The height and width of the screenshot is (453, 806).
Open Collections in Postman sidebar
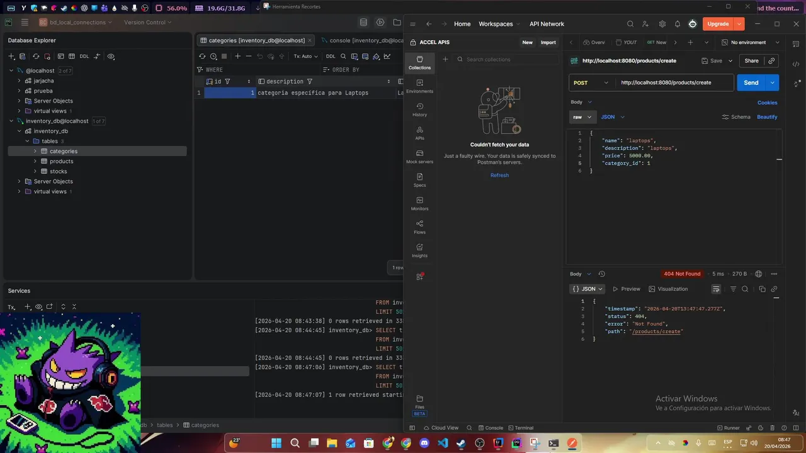[x=419, y=62]
